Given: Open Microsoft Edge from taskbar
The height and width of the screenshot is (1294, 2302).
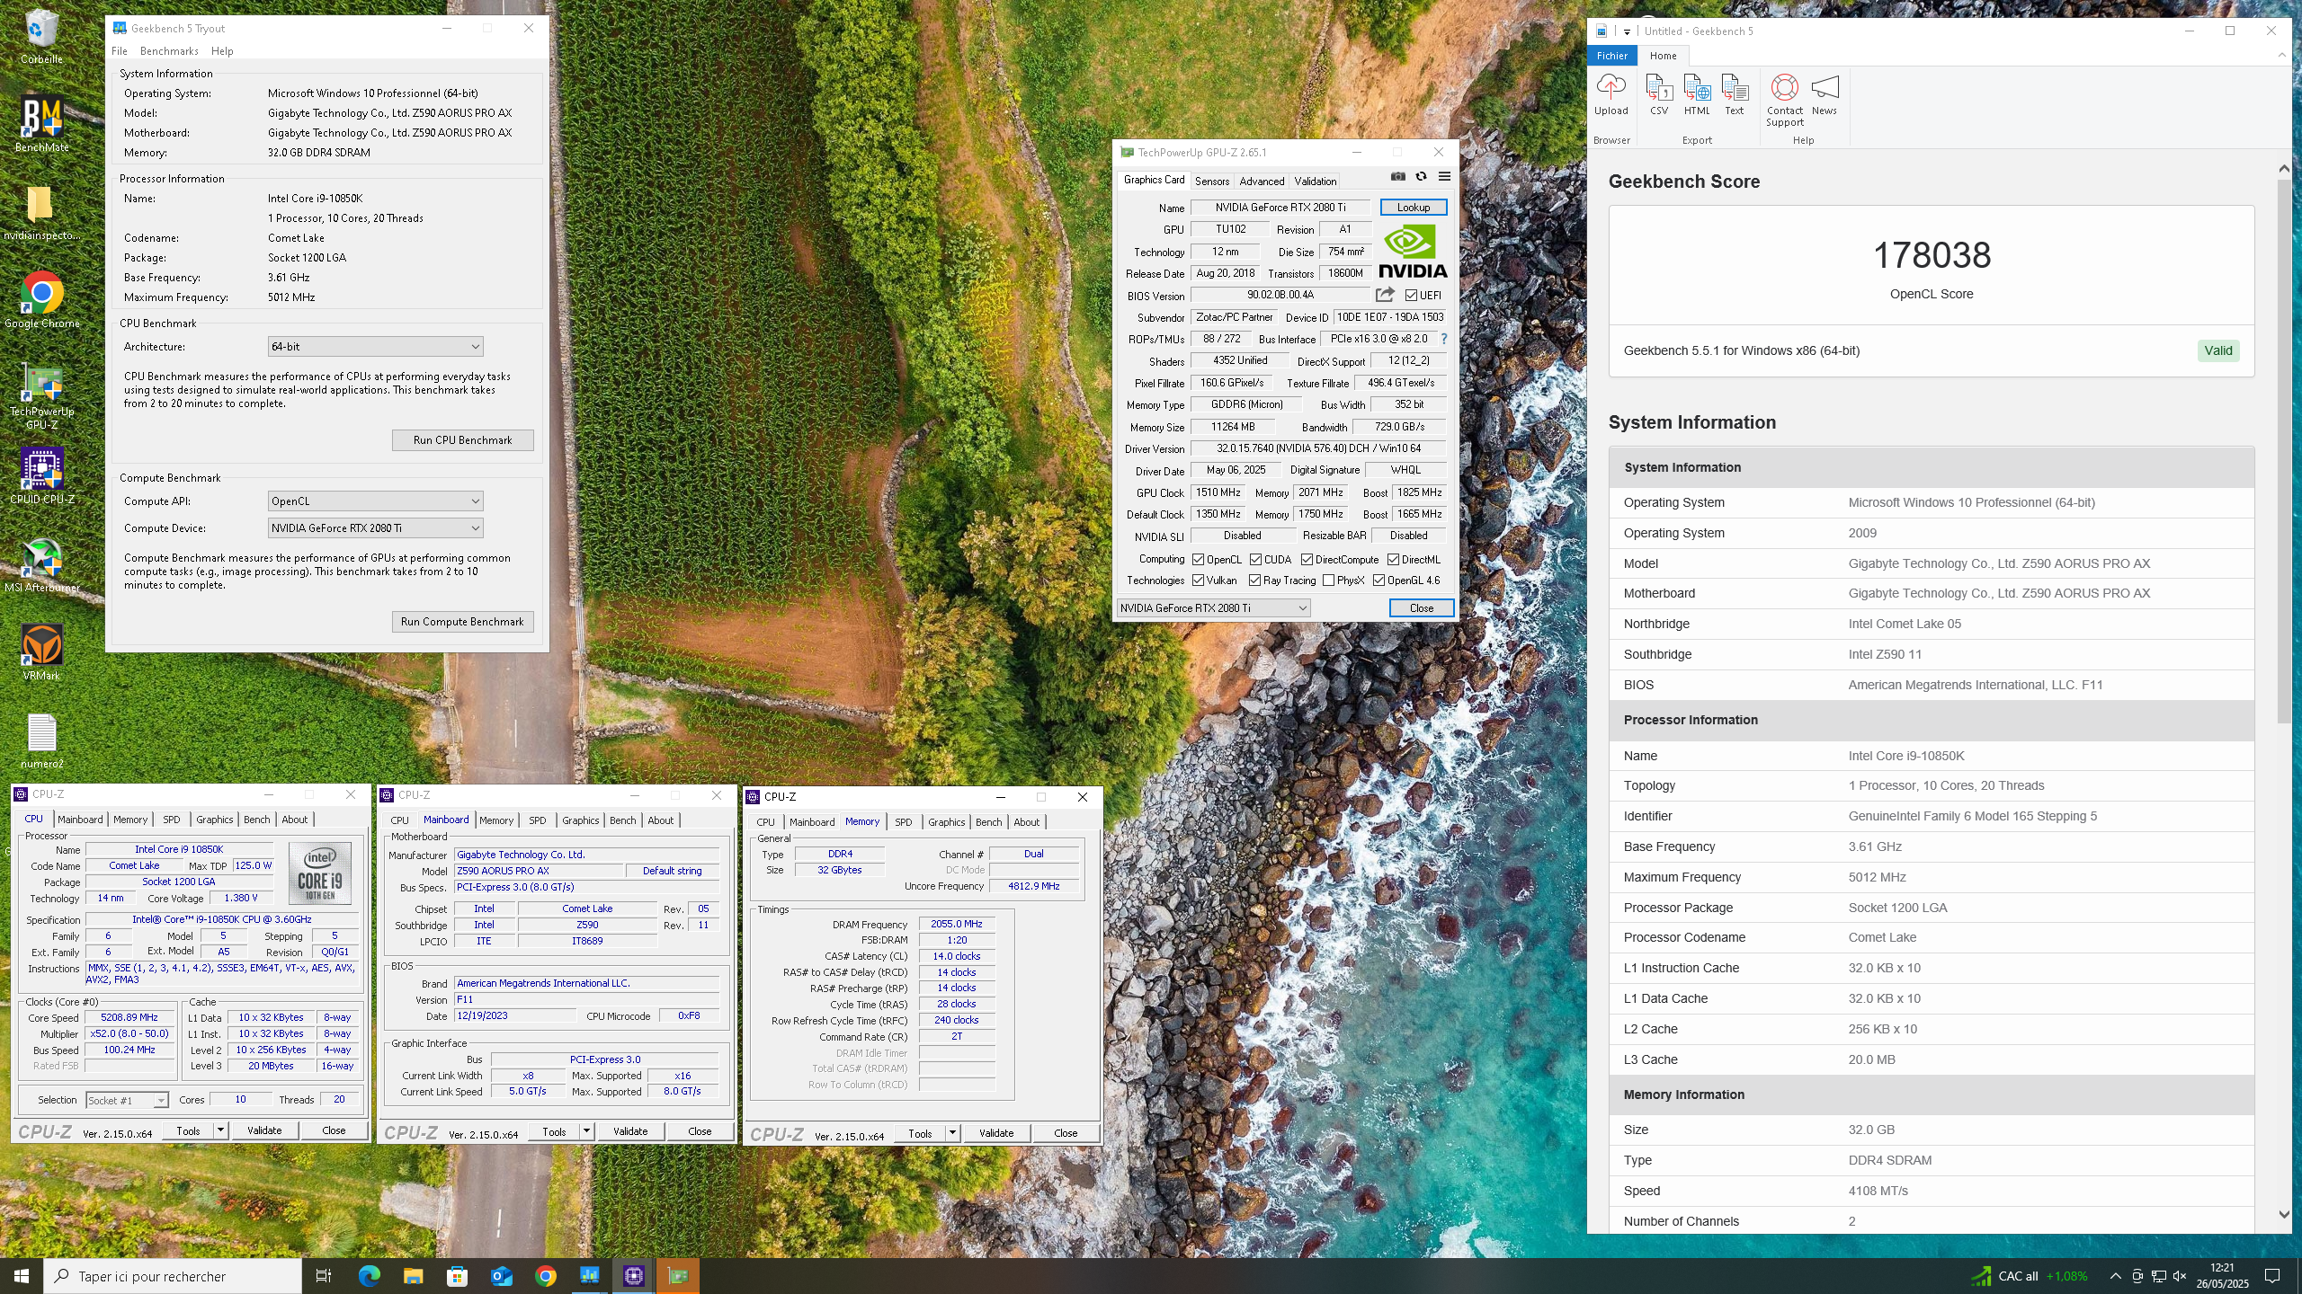Looking at the screenshot, I should coord(369,1276).
